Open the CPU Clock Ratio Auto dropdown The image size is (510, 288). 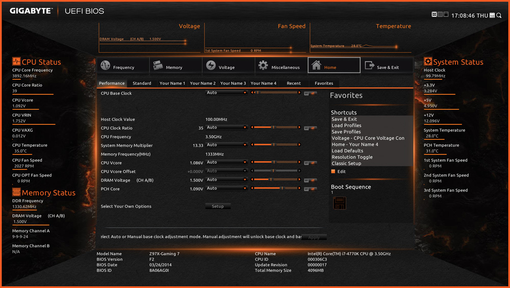[226, 127]
